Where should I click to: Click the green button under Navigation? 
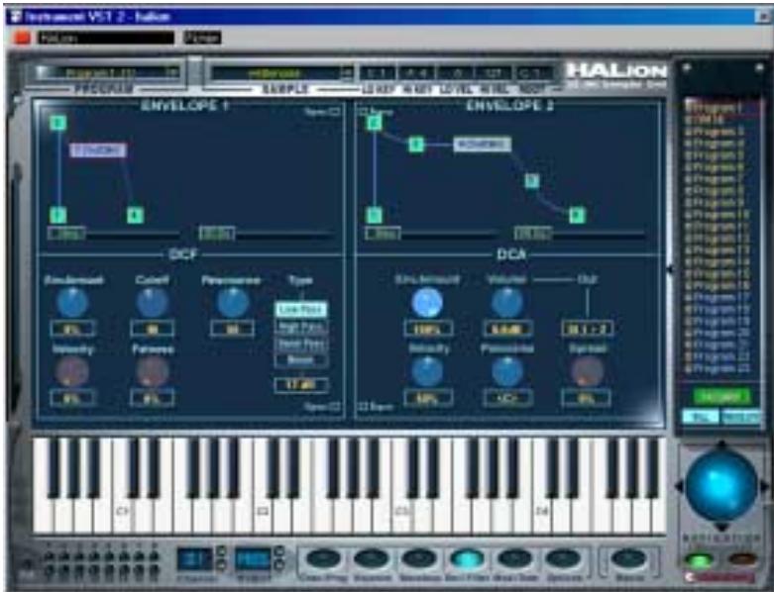[700, 560]
